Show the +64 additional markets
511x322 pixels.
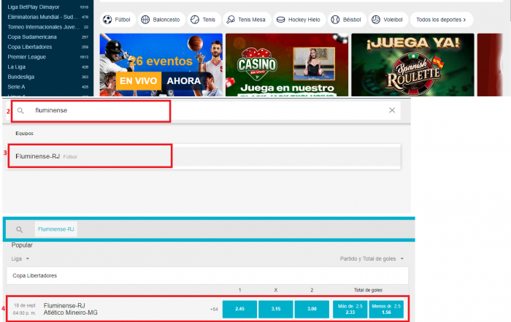point(214,310)
